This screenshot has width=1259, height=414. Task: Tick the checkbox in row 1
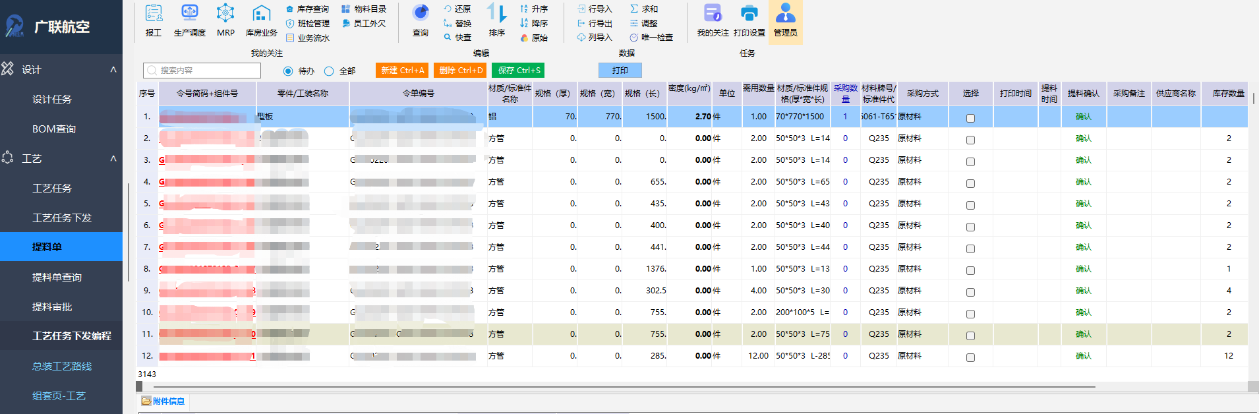(970, 119)
